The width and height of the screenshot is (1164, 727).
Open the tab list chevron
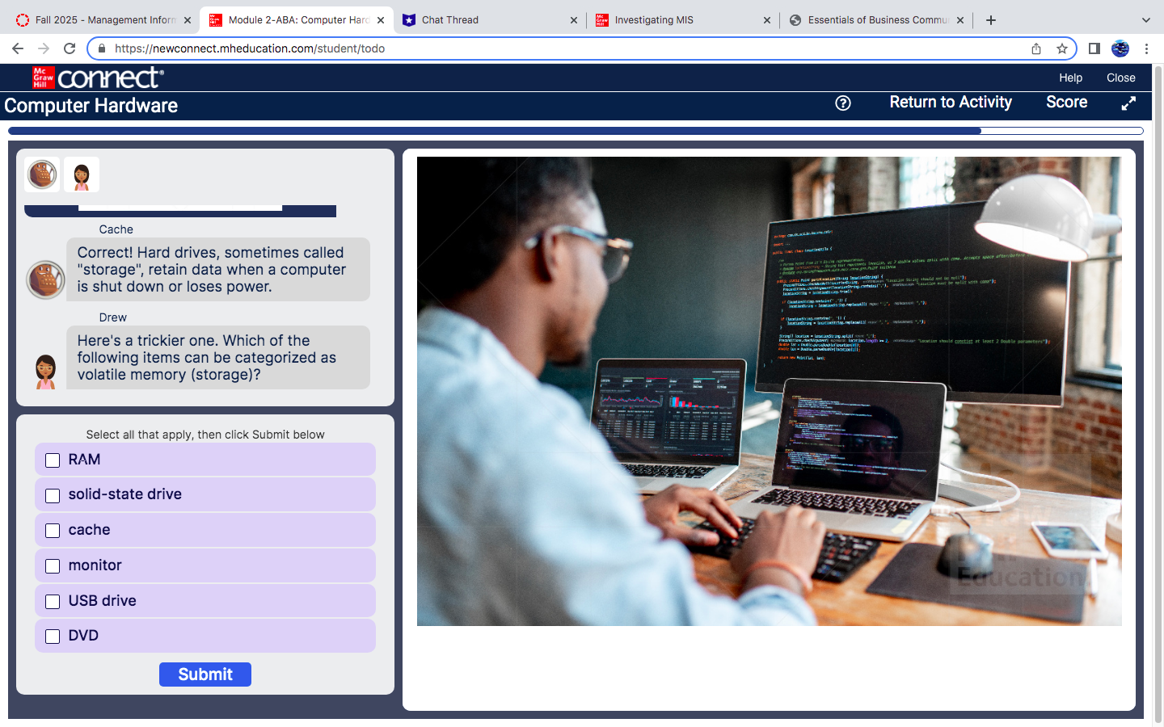tap(1145, 19)
